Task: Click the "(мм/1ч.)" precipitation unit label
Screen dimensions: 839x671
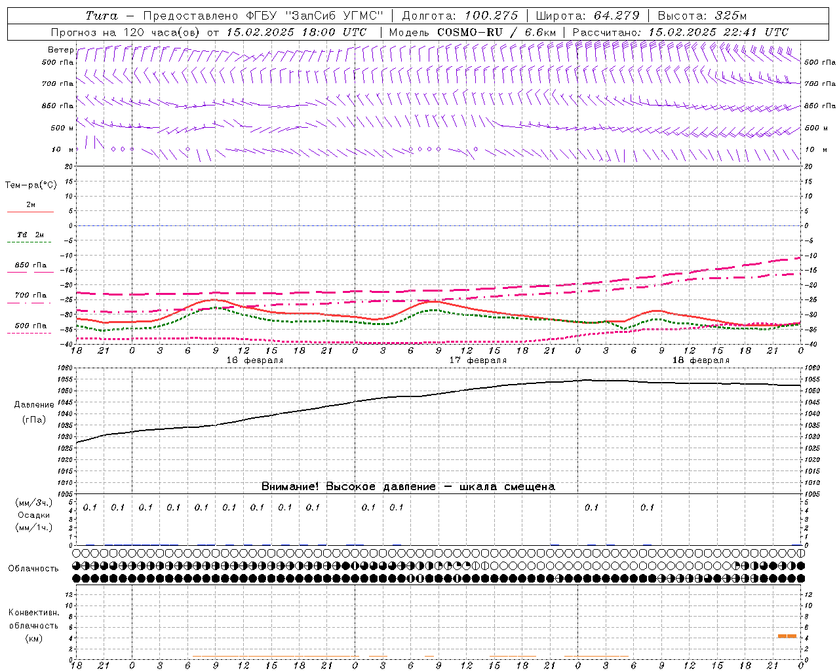Action: point(34,527)
